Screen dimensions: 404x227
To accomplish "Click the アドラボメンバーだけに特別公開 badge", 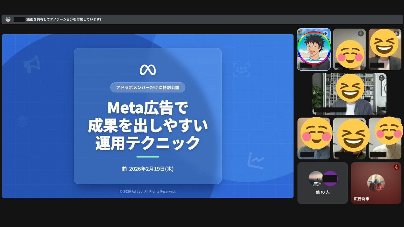I will pos(148,87).
